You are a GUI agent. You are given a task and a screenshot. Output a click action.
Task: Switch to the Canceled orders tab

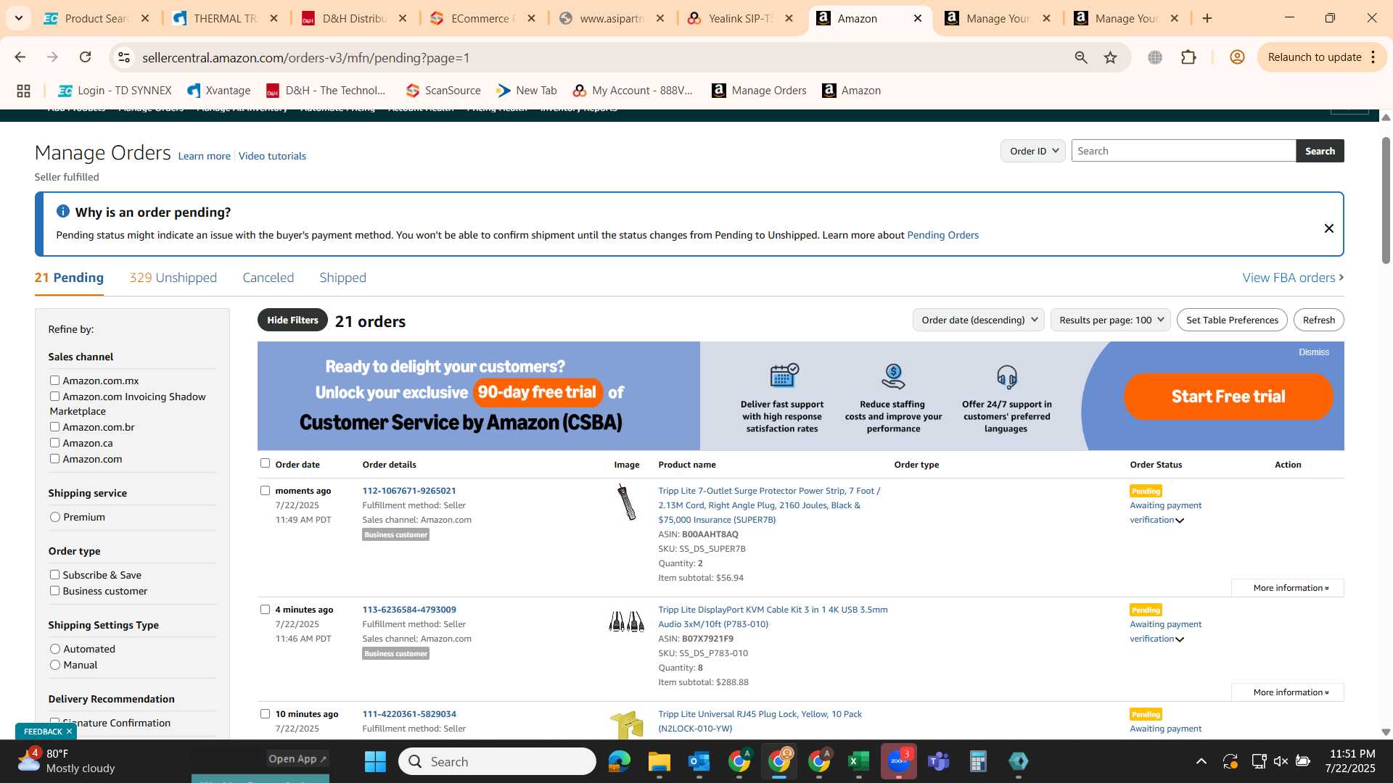pos(268,278)
